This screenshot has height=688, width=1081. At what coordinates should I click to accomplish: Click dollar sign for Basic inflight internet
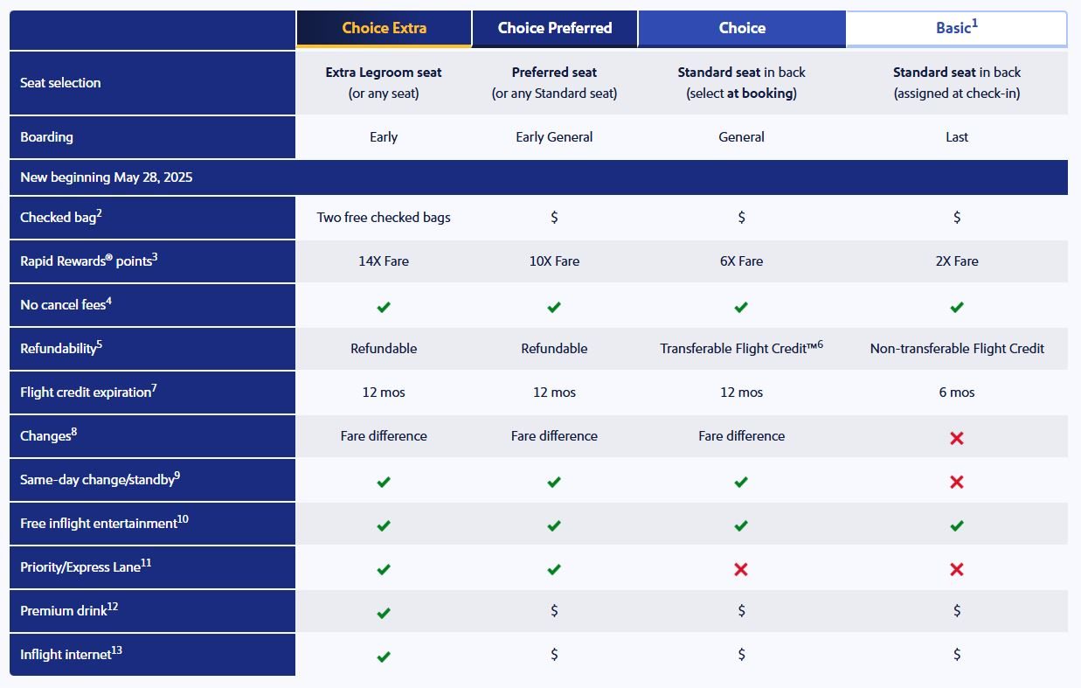[957, 655]
